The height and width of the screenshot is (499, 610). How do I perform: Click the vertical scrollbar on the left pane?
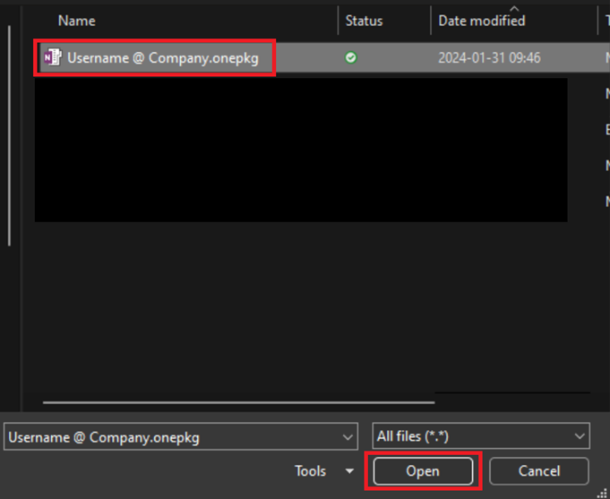coord(9,134)
